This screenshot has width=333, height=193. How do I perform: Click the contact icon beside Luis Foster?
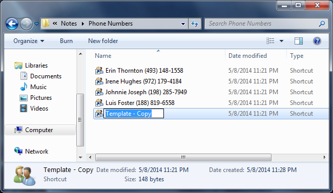pyautogui.click(x=99, y=103)
